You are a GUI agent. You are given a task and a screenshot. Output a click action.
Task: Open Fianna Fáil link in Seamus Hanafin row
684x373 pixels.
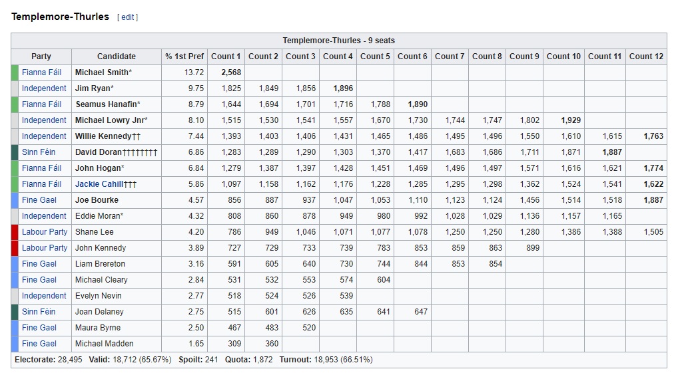tap(41, 104)
